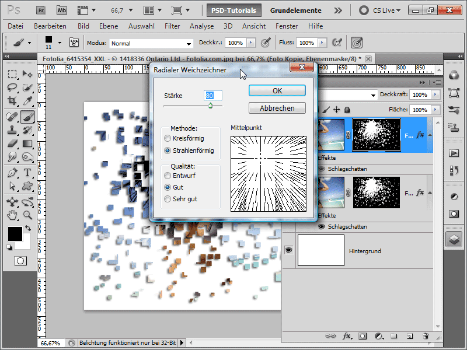Create a new layer icon
467x350 pixels.
coord(410,336)
